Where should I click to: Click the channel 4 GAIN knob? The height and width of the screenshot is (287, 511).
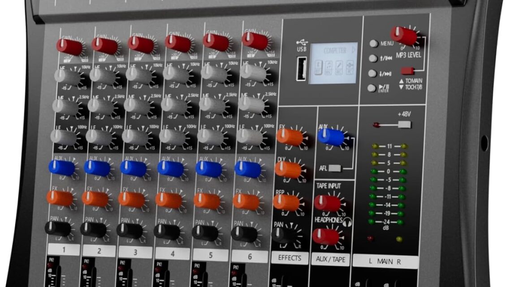[x=178, y=43]
